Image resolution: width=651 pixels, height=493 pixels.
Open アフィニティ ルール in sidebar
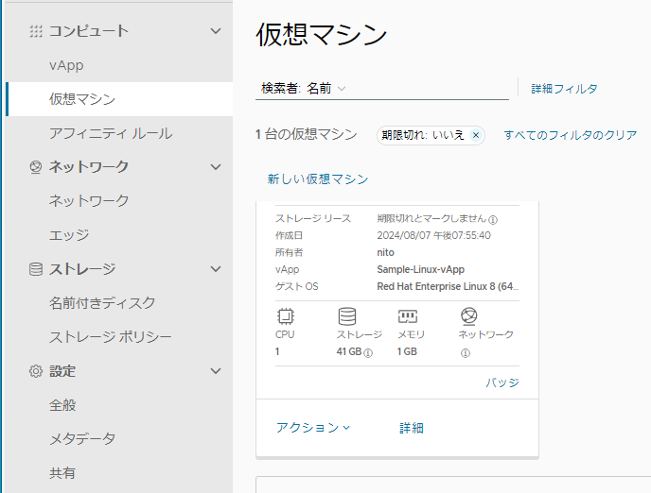pyautogui.click(x=111, y=133)
